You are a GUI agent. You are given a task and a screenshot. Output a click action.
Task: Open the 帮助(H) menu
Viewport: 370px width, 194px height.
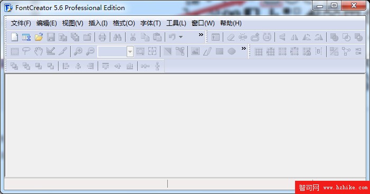(x=231, y=23)
